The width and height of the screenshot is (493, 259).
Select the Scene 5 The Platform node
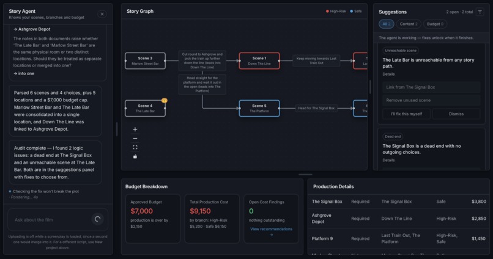(259, 108)
